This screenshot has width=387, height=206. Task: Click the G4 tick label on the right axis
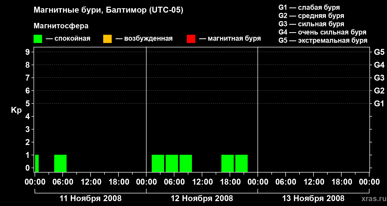[x=379, y=65]
